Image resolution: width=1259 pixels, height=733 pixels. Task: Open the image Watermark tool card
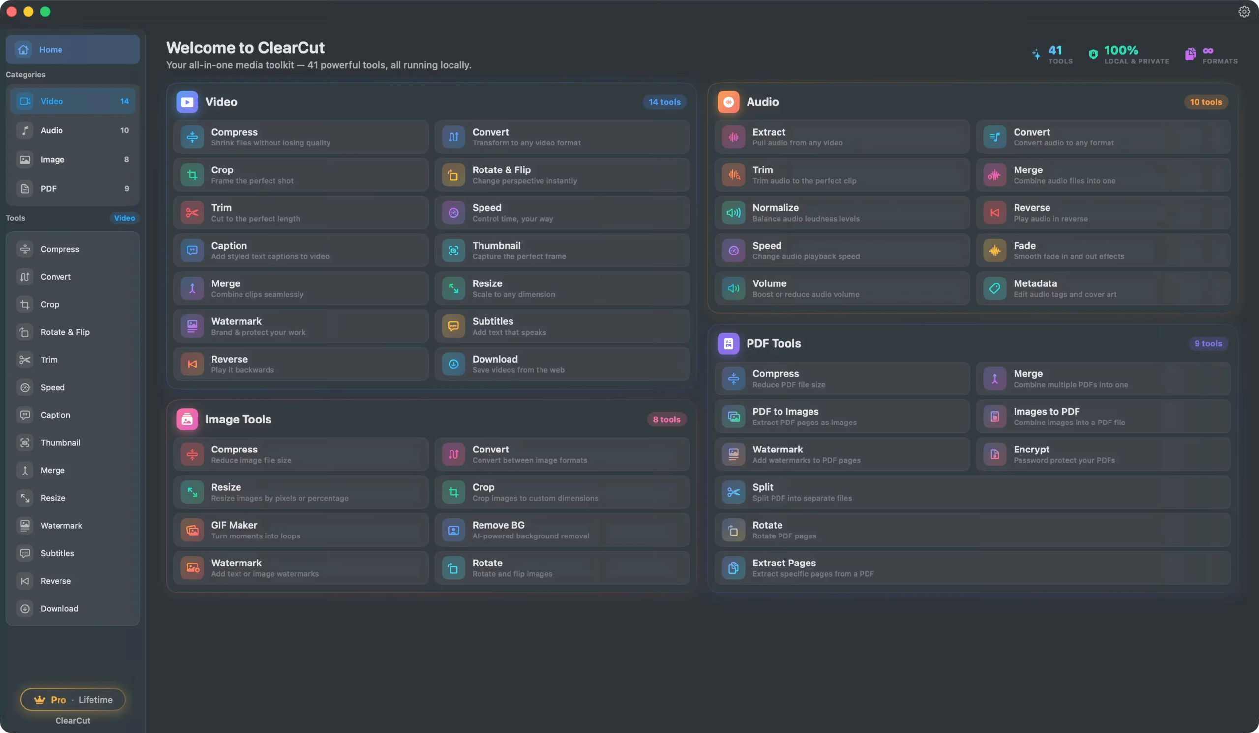click(301, 568)
